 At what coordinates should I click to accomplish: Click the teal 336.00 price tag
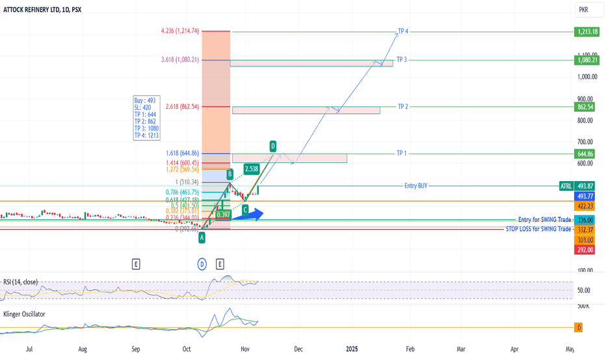point(585,220)
